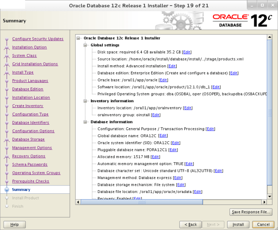Open the System Class step
The image size is (278, 230).
[24, 56]
